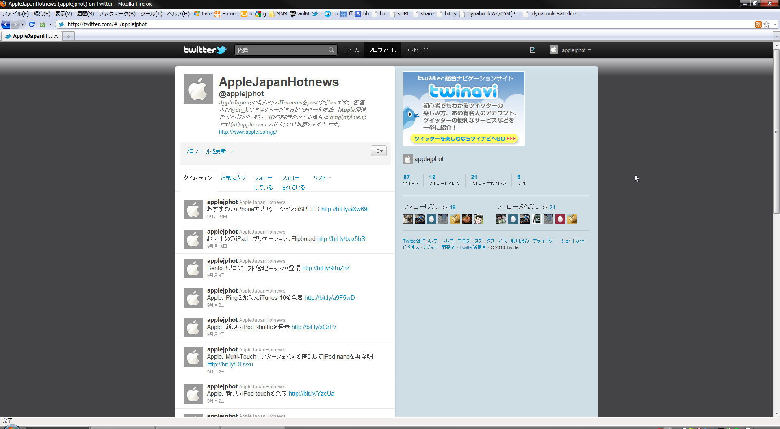Open the applejphot account dropdown
This screenshot has width=780, height=429.
click(x=570, y=50)
